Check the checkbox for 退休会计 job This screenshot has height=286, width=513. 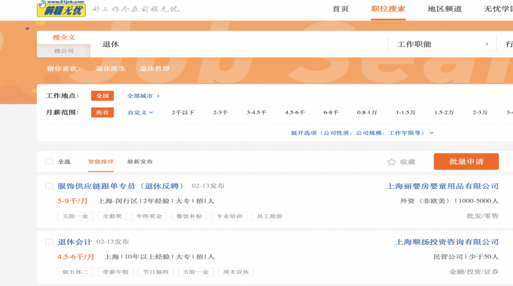click(x=49, y=241)
